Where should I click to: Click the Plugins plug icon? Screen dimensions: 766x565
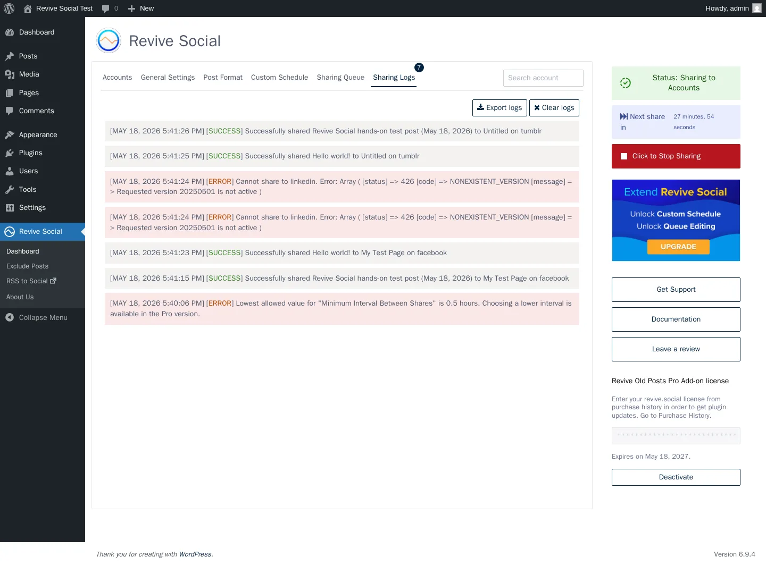click(x=10, y=153)
